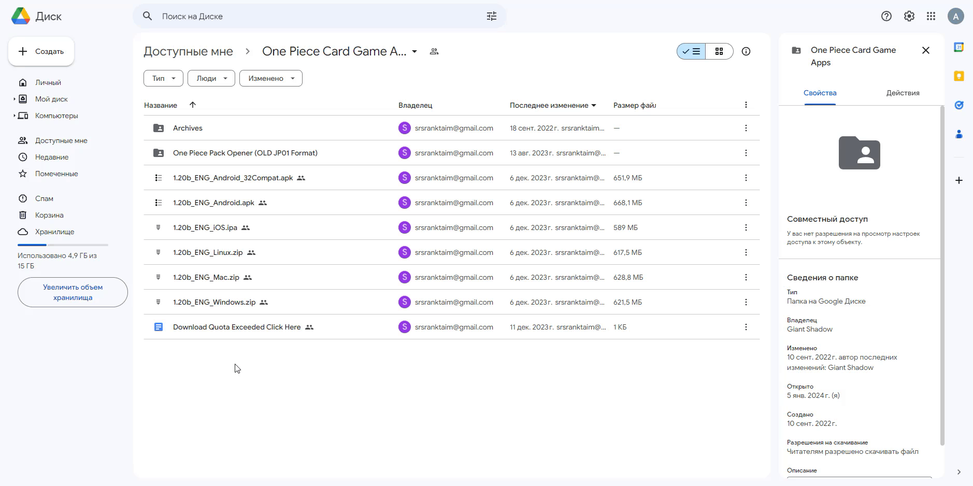This screenshot has height=486, width=973.
Task: Click the Google Docs icon of Download Quota file
Action: [159, 327]
